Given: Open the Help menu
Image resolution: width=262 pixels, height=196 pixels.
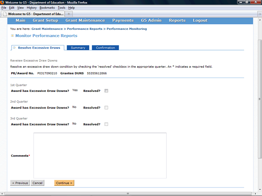Looking at the screenshot, I should (71, 8).
